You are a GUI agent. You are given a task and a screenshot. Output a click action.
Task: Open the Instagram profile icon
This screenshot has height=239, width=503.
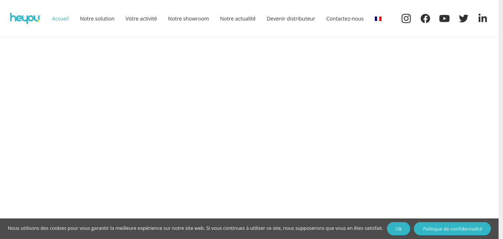click(406, 18)
